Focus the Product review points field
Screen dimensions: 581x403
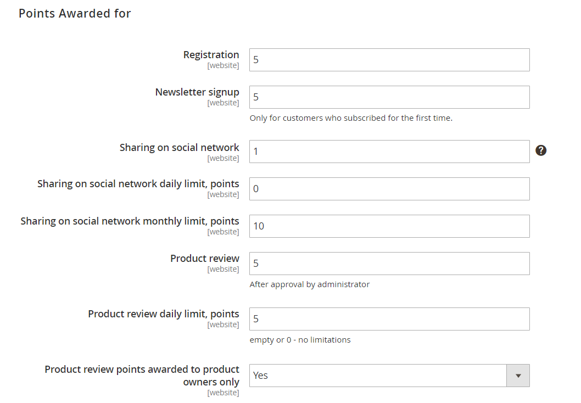pyautogui.click(x=389, y=264)
